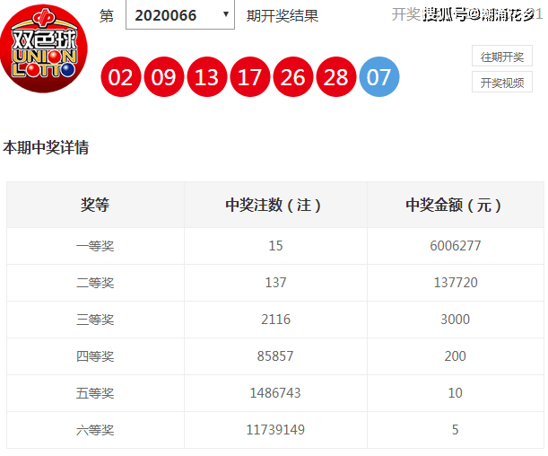Click third prize winner count 2116
The image size is (548, 456).
tap(275, 320)
